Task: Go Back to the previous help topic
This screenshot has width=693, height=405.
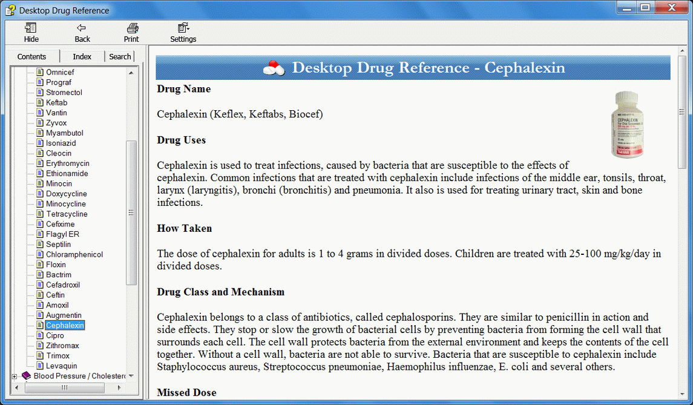Action: (82, 33)
